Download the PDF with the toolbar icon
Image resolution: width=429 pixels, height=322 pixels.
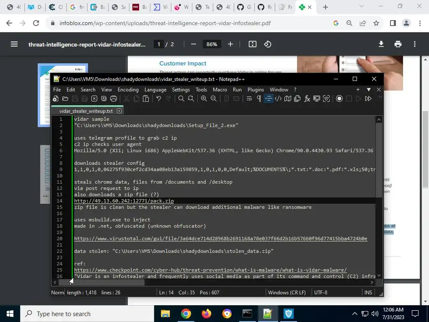point(381,44)
